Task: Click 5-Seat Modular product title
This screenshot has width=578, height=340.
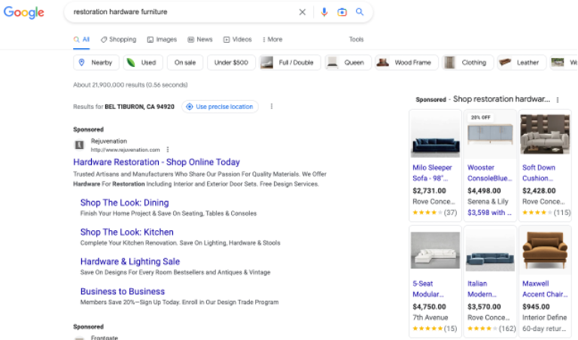Action: (428, 289)
